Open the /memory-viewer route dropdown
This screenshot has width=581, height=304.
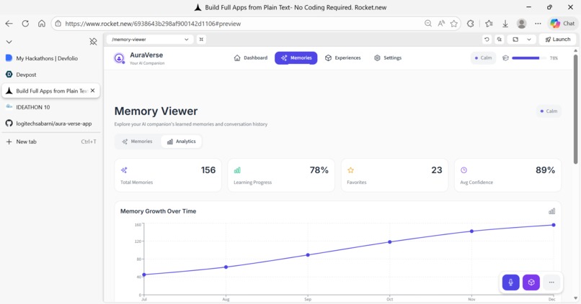click(x=150, y=39)
